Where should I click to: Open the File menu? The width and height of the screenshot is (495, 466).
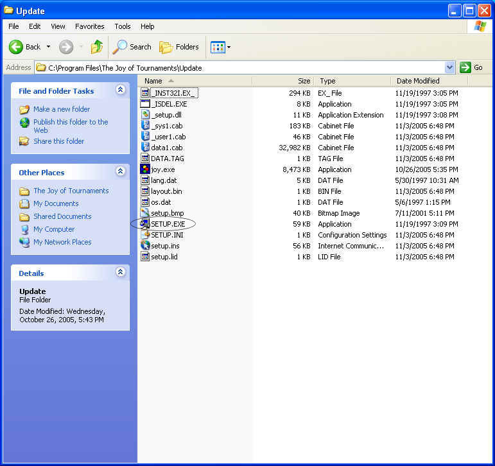(x=13, y=26)
